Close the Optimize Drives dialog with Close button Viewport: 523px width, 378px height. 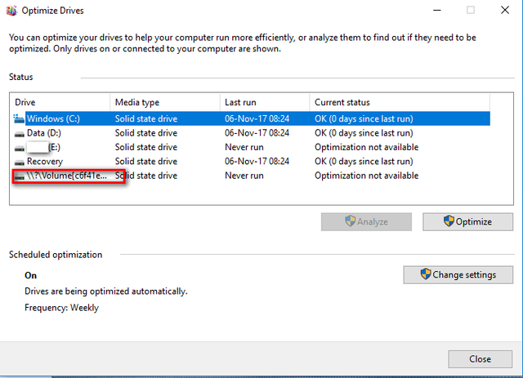pos(480,359)
